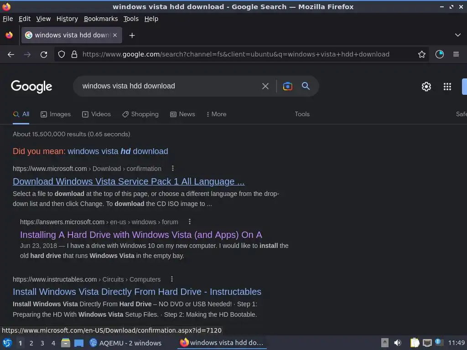The height and width of the screenshot is (350, 467).
Task: Open the tracking protection shield icon
Action: pos(62,55)
